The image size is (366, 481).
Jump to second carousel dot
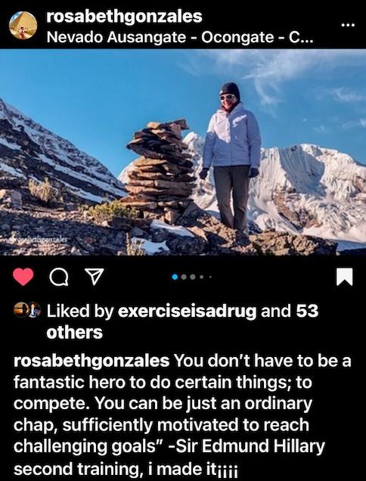(x=184, y=277)
